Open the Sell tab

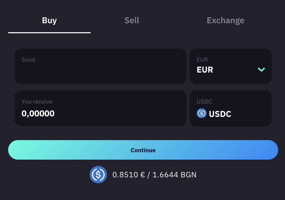132,21
